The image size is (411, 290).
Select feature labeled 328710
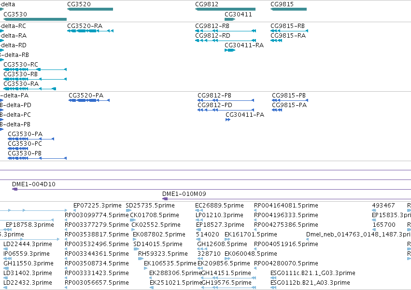tap(209, 254)
